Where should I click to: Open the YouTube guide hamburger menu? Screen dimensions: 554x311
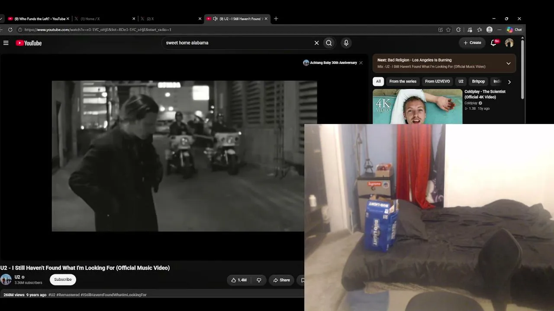6,43
